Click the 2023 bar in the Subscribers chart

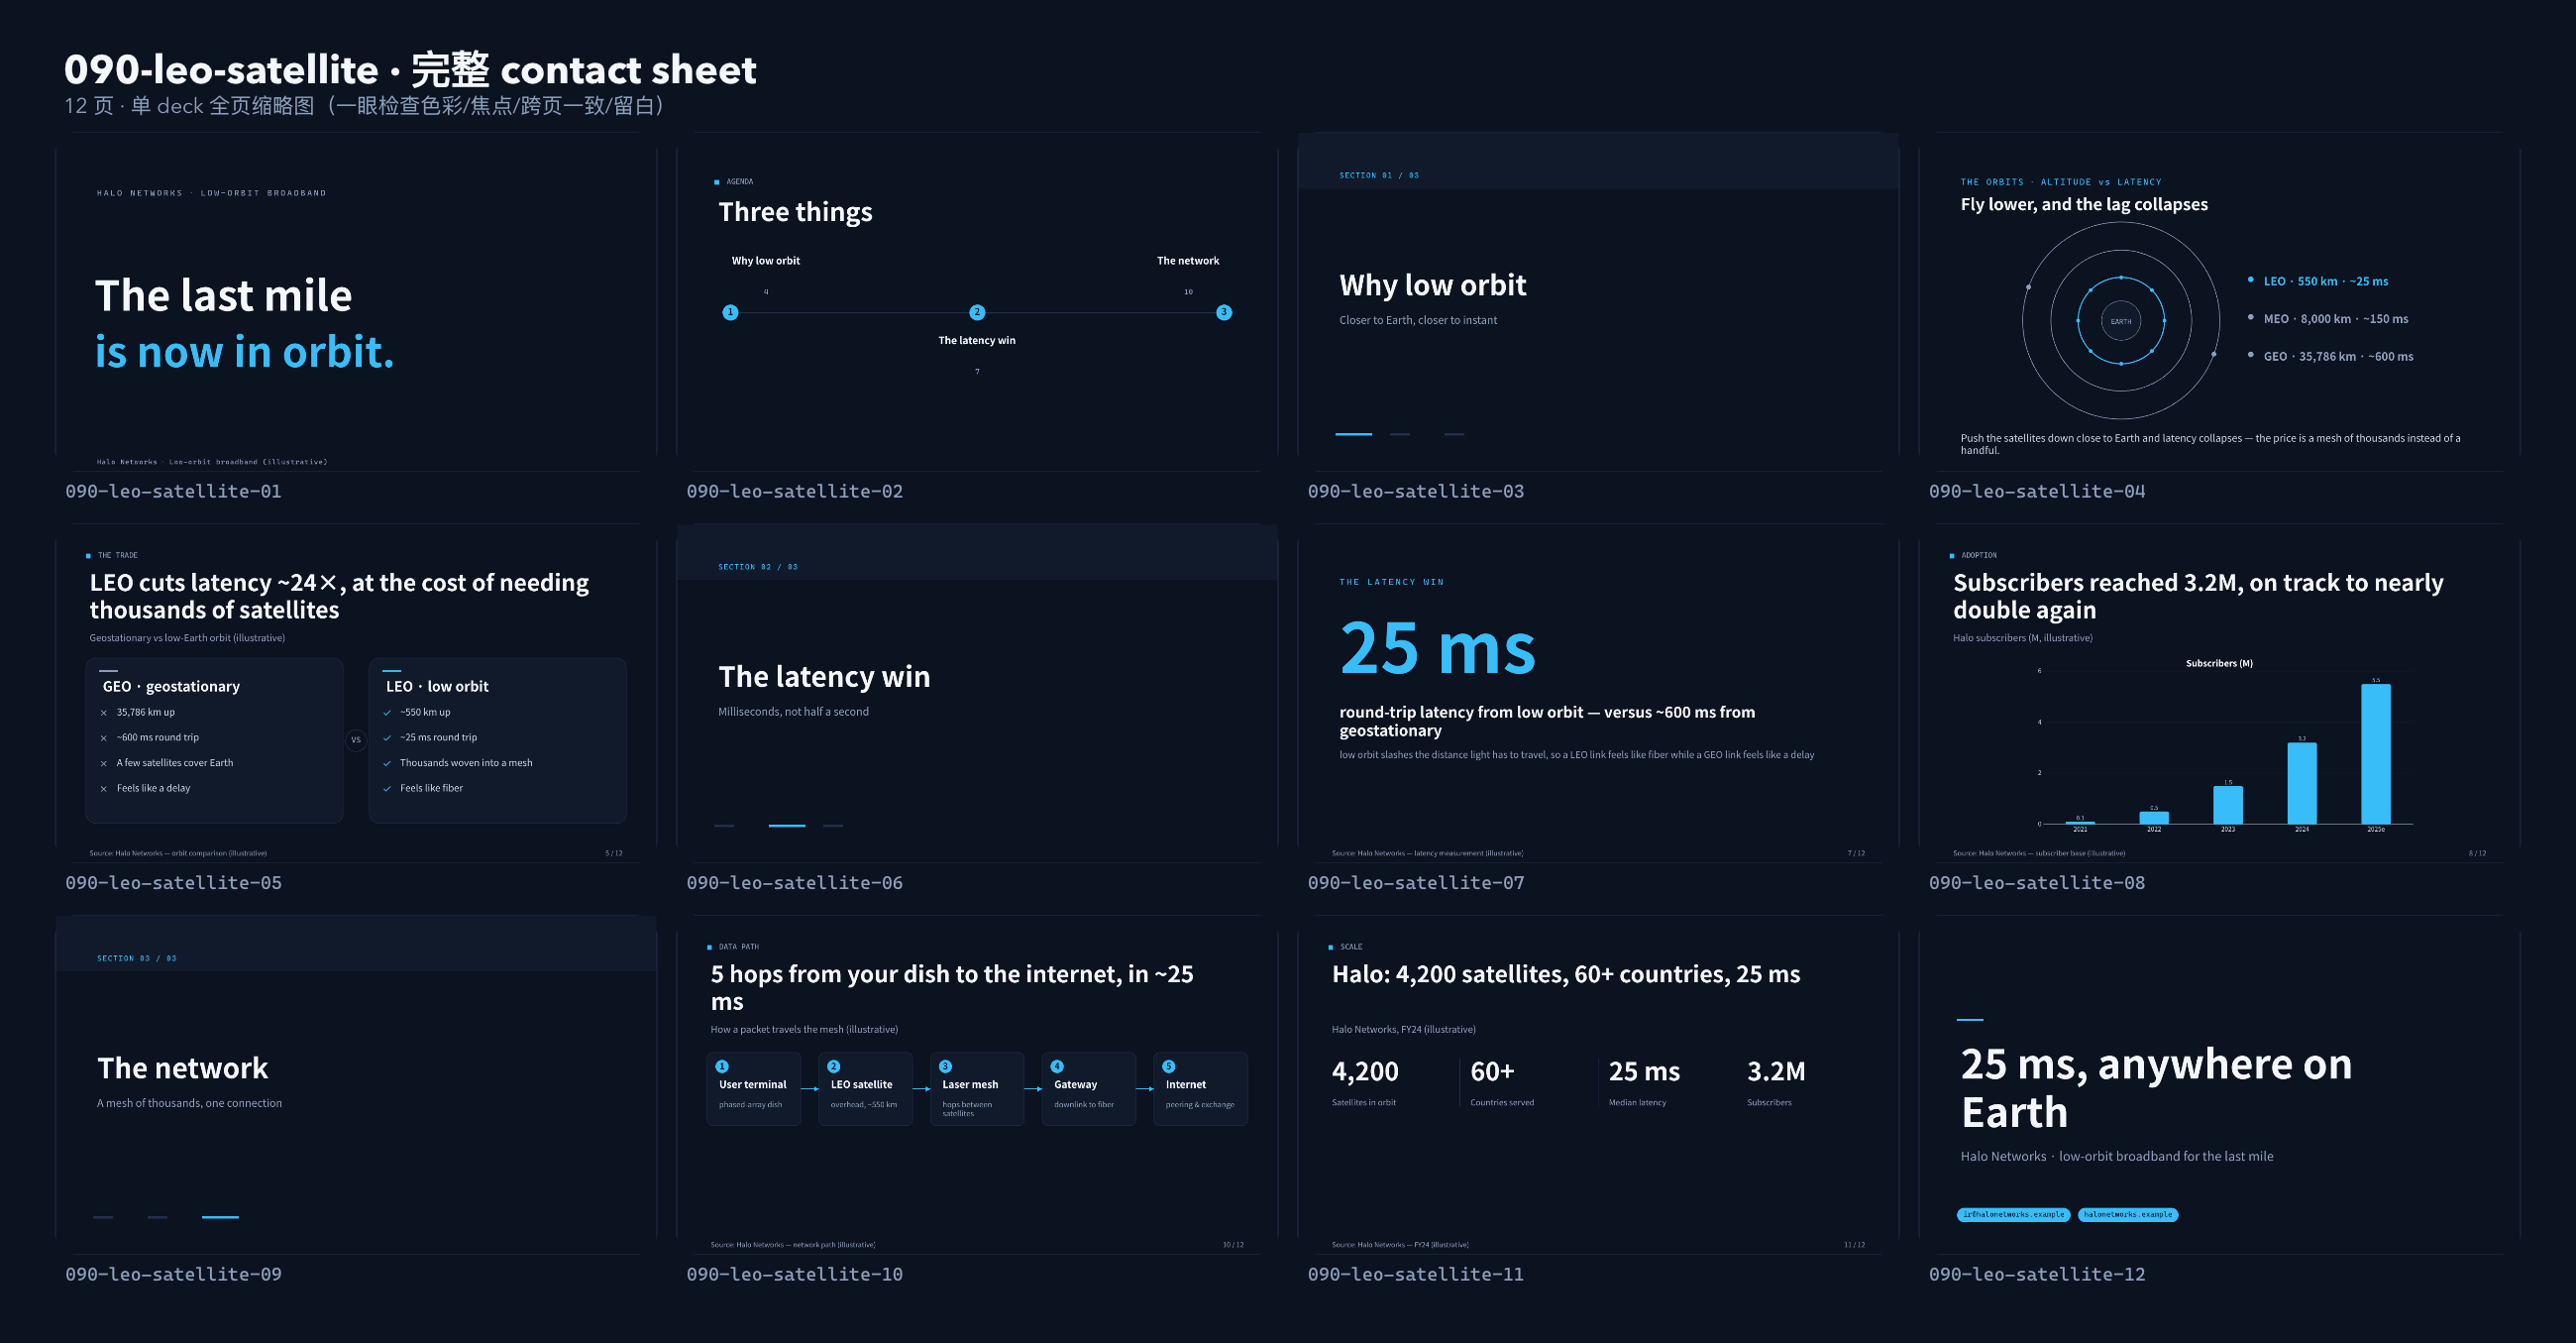click(x=2228, y=805)
